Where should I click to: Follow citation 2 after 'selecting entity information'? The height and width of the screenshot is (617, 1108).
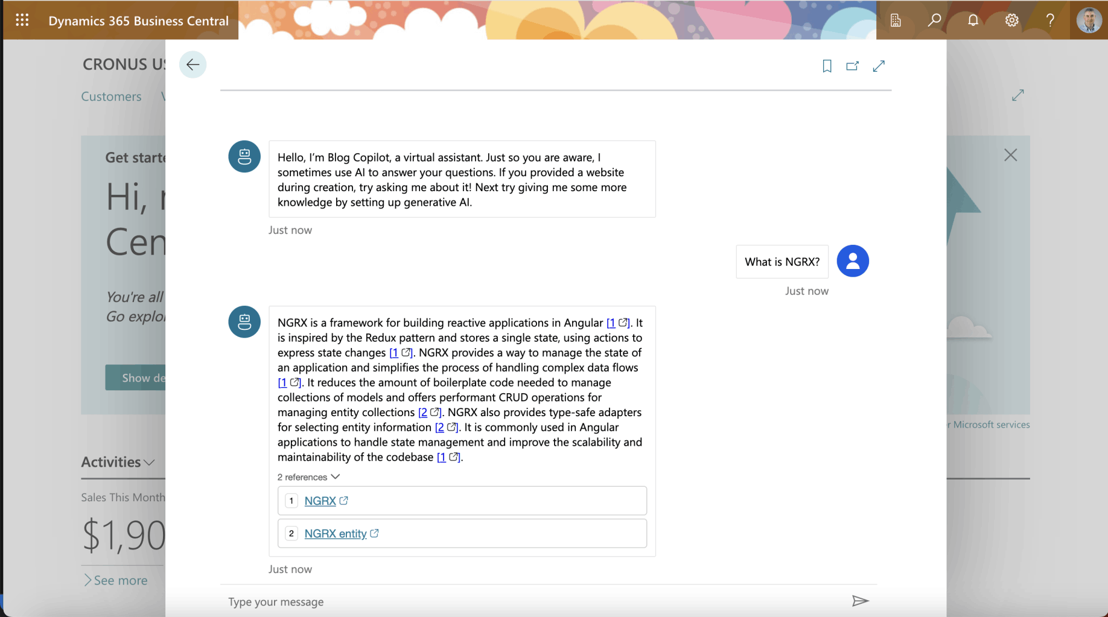tap(447, 428)
